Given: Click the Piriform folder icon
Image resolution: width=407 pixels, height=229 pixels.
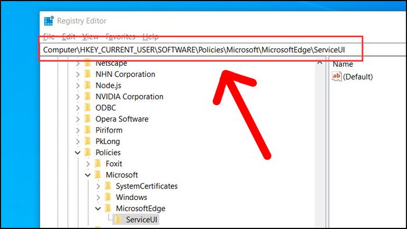Looking at the screenshot, I should 88,130.
